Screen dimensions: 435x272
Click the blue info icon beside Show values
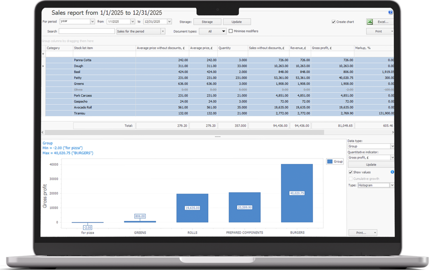[392, 172]
